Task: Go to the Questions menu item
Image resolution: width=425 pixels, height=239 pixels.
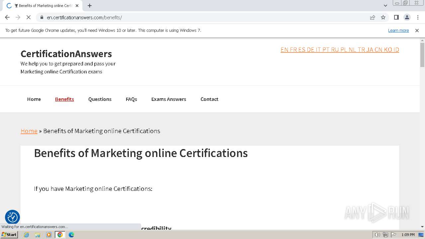Action: tap(100, 99)
